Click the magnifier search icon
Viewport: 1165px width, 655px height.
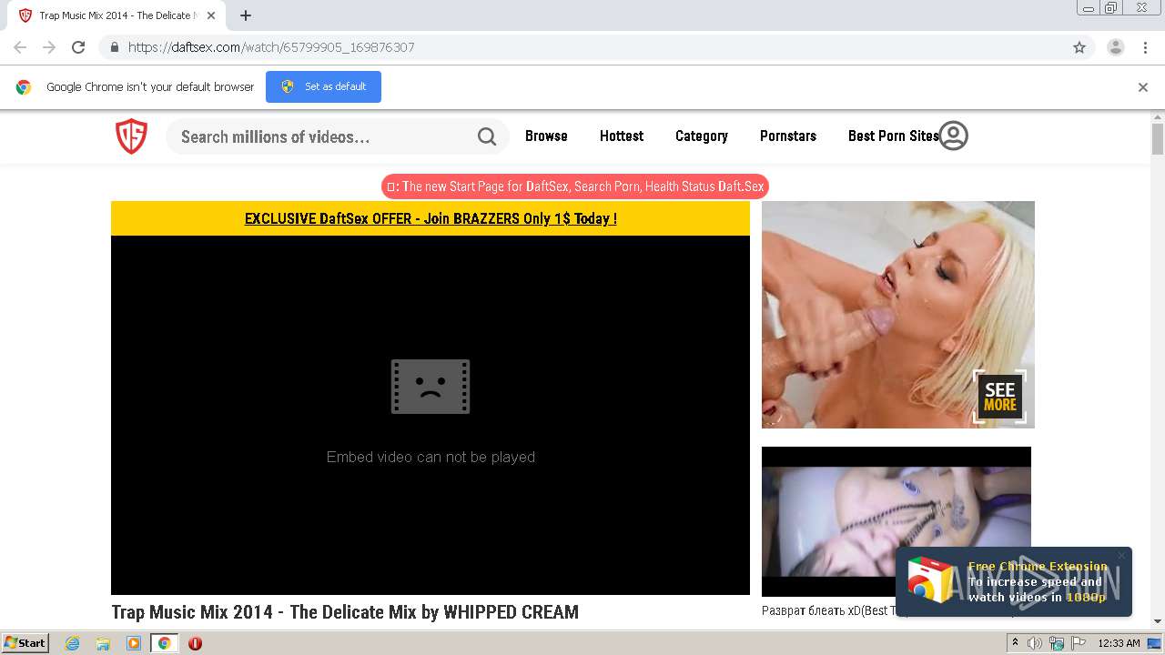coord(487,136)
